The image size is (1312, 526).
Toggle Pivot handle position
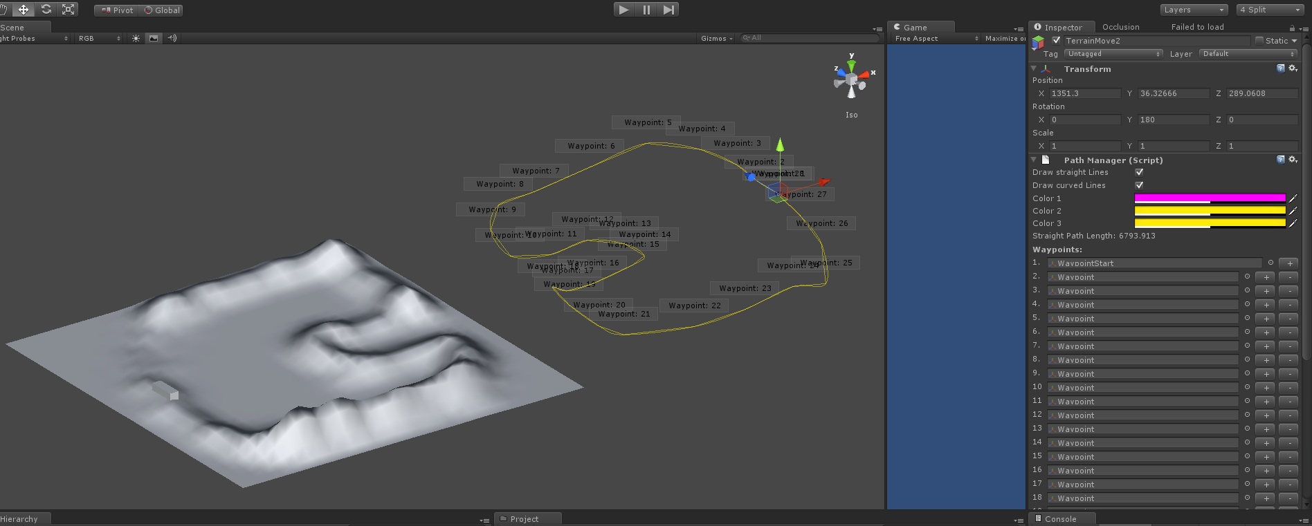[116, 10]
